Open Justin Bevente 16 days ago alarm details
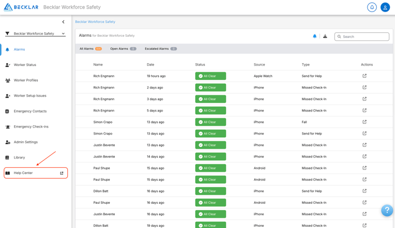The width and height of the screenshot is (395, 228). pyautogui.click(x=365, y=214)
